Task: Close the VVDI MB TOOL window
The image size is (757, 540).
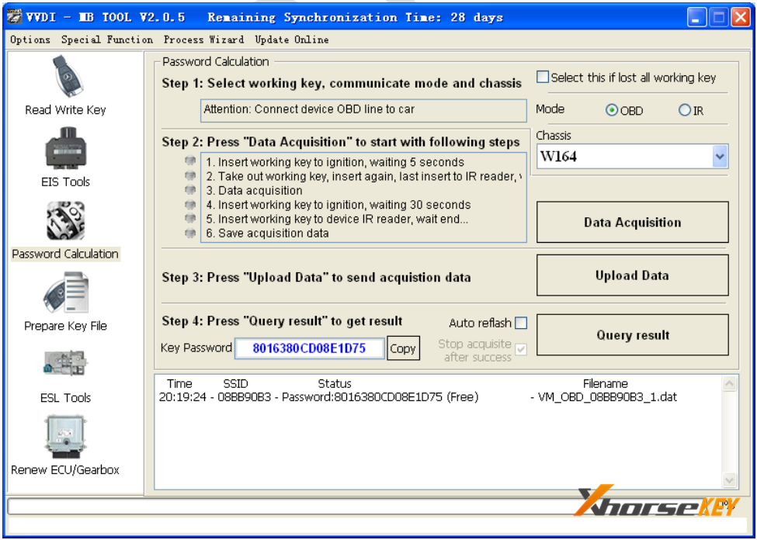Action: pos(741,18)
